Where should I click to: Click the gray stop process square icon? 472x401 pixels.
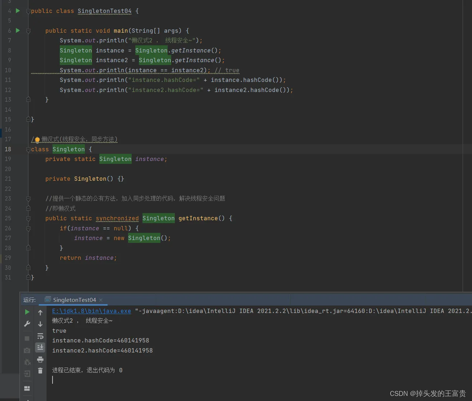tap(27, 338)
